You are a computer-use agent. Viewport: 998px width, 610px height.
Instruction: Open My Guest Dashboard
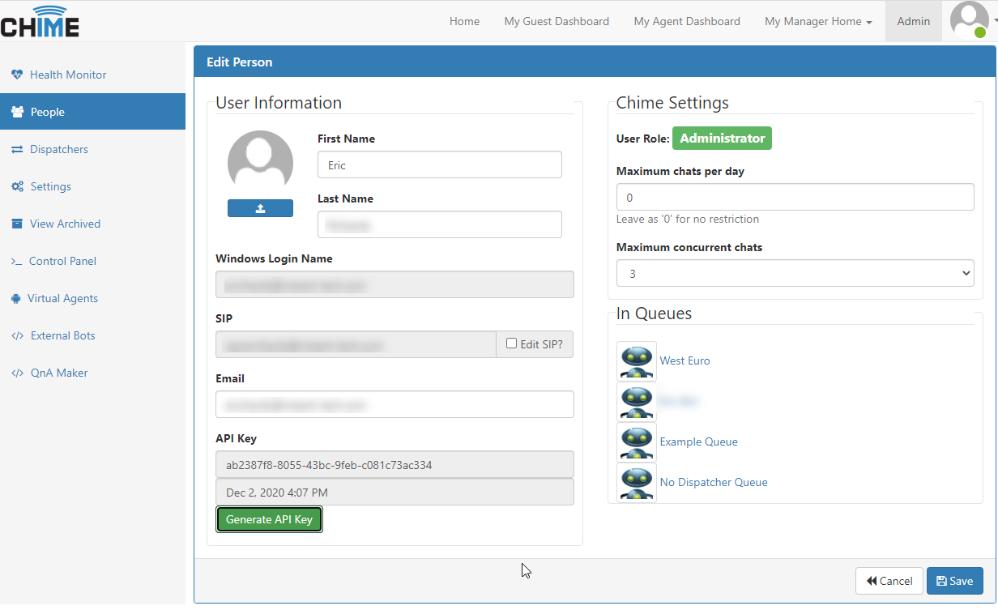tap(557, 21)
